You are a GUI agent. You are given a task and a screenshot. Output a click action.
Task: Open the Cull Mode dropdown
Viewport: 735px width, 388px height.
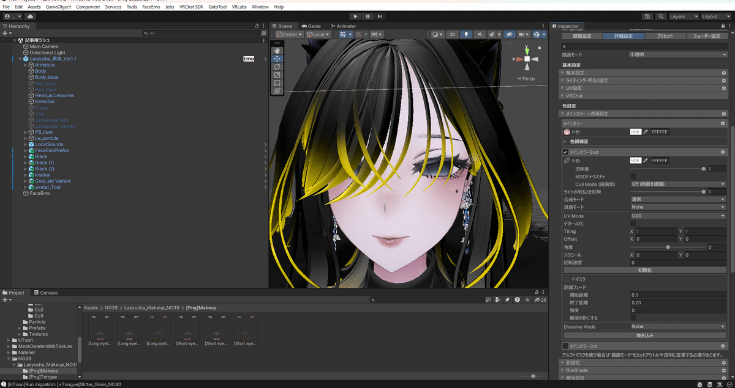(678, 183)
